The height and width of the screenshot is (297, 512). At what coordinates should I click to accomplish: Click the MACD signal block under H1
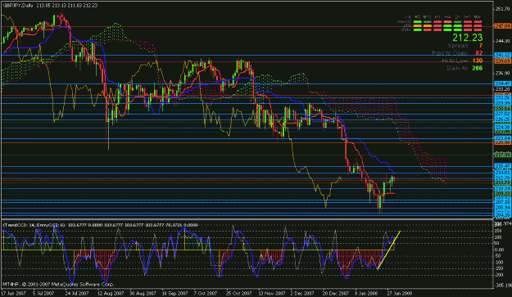click(x=437, y=22)
